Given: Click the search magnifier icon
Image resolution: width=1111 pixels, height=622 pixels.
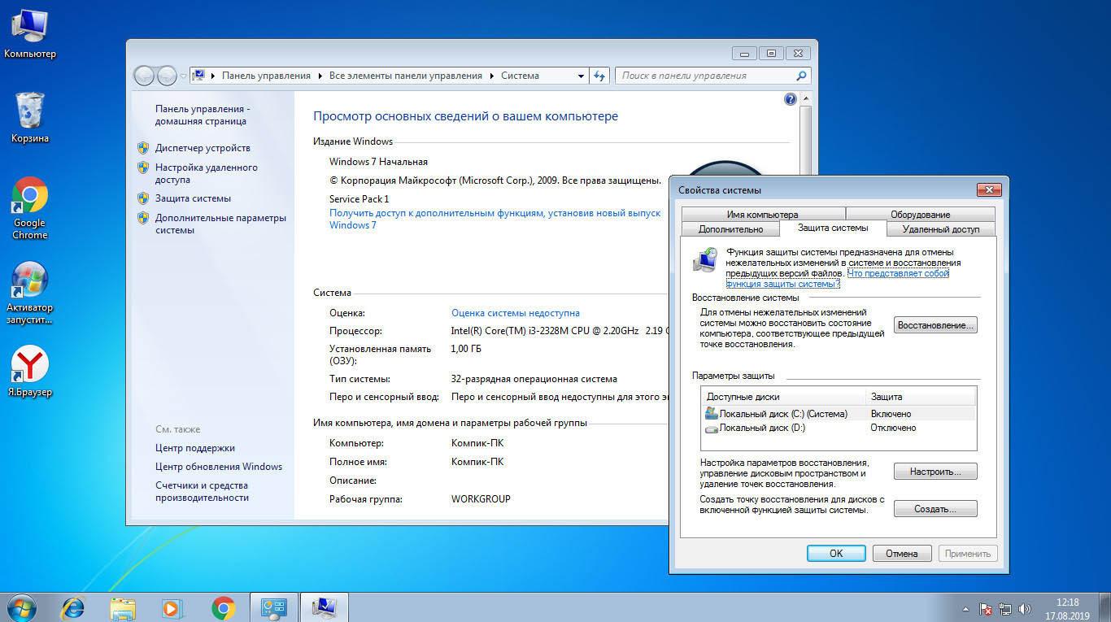Looking at the screenshot, I should point(801,76).
